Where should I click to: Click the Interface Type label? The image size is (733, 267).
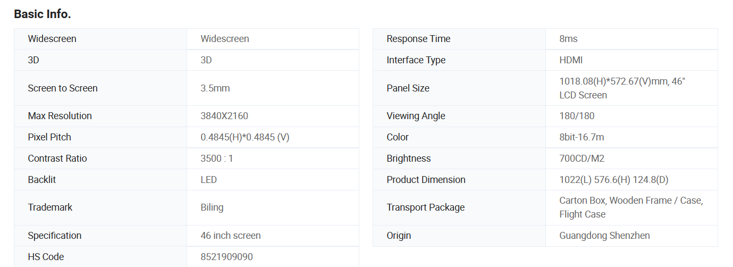(x=416, y=60)
